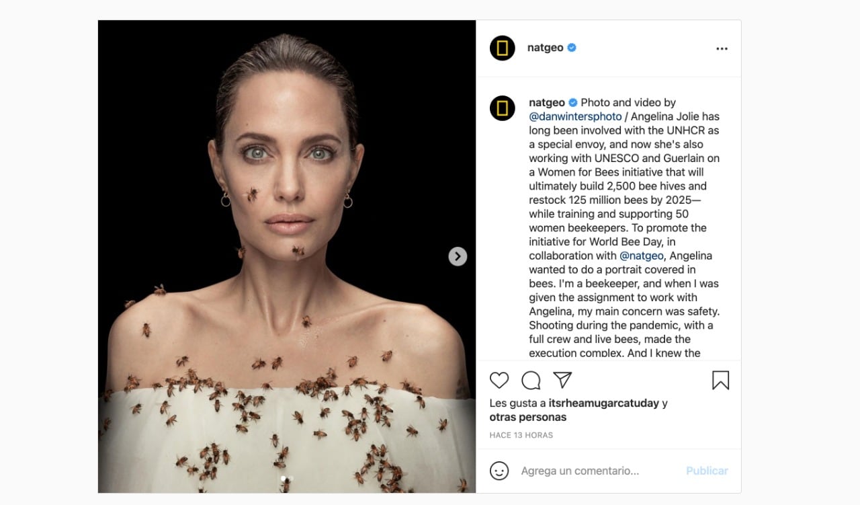Open the three-dot more options menu
The image size is (860, 505).
722,48
